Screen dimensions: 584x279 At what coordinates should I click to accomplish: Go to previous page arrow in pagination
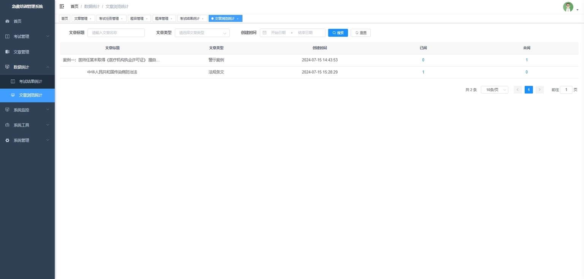(517, 90)
